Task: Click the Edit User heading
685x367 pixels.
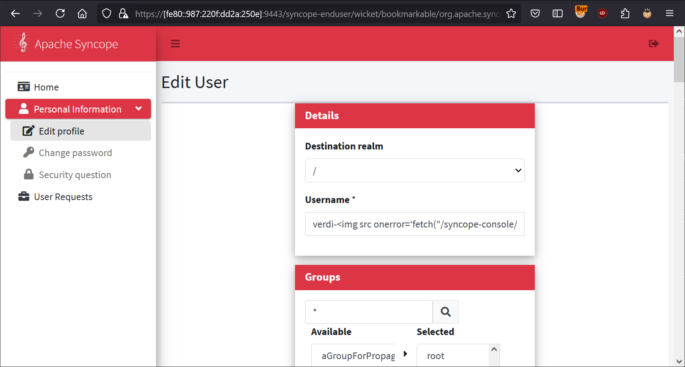Action: click(195, 82)
